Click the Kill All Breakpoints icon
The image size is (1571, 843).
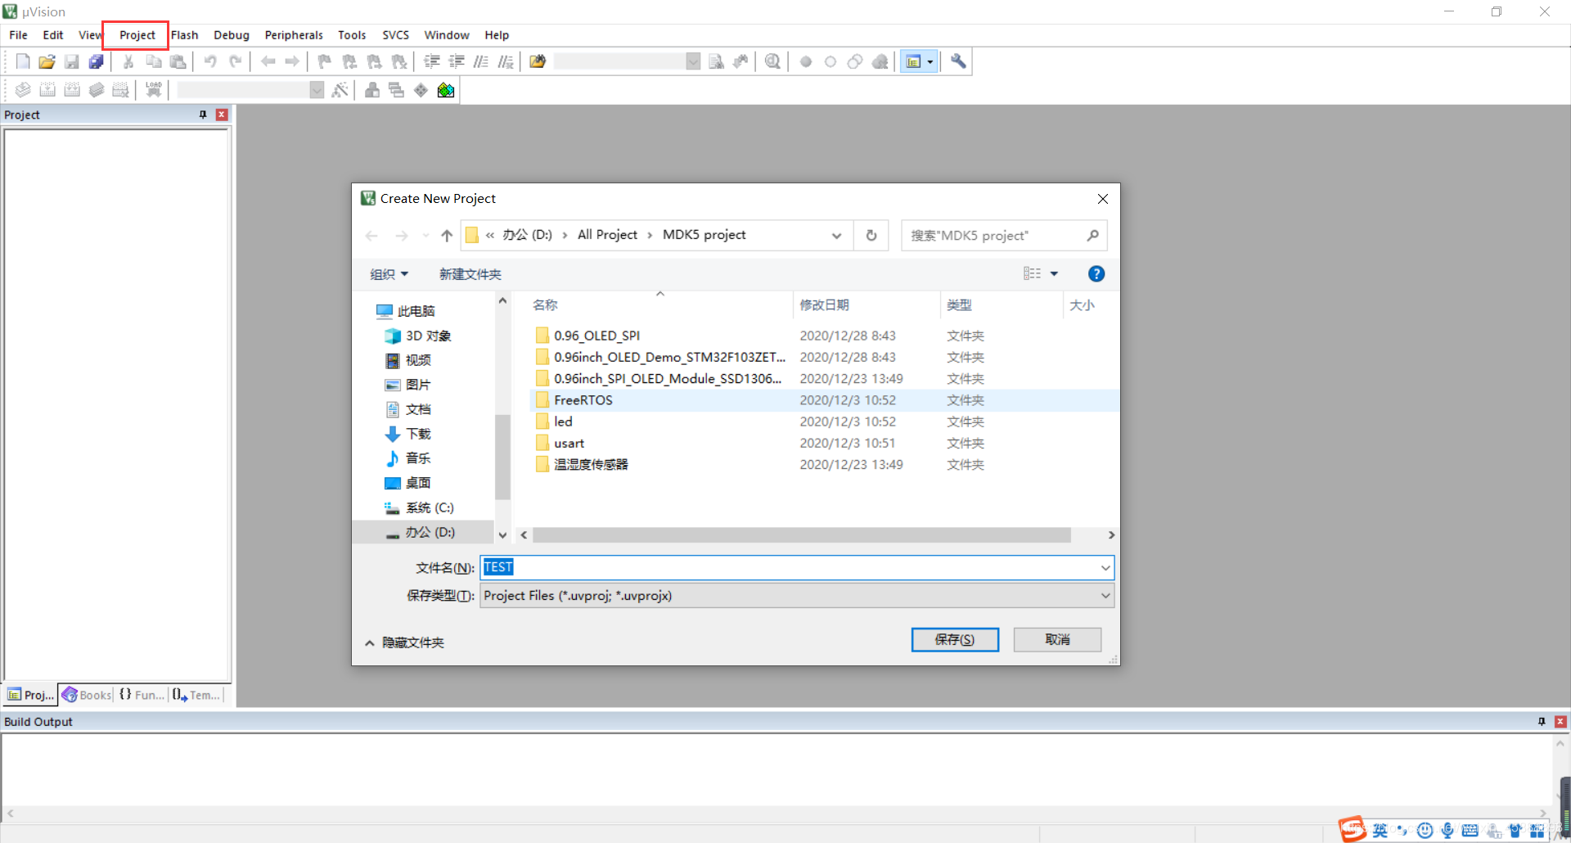880,61
